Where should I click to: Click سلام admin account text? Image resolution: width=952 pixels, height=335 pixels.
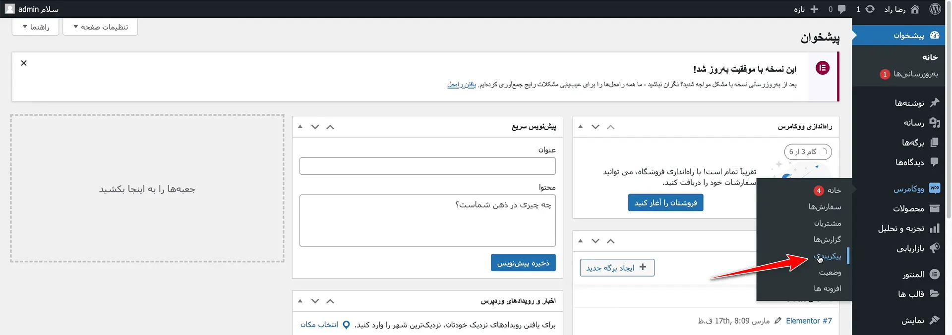(38, 9)
